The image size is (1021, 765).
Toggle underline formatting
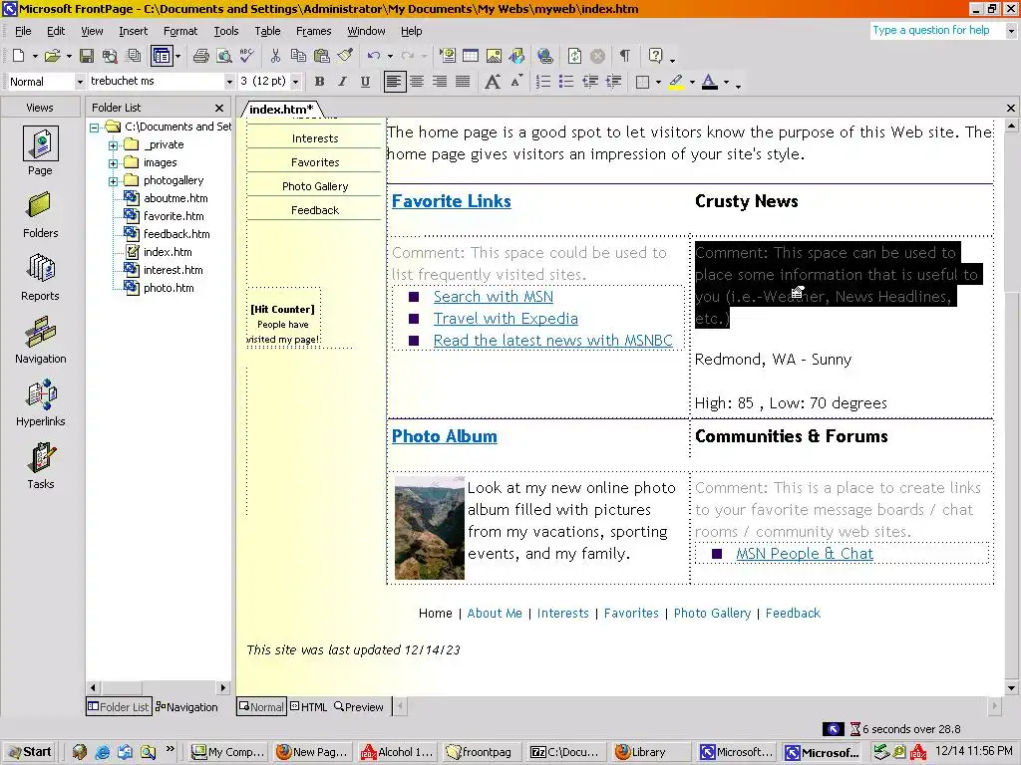(x=365, y=82)
